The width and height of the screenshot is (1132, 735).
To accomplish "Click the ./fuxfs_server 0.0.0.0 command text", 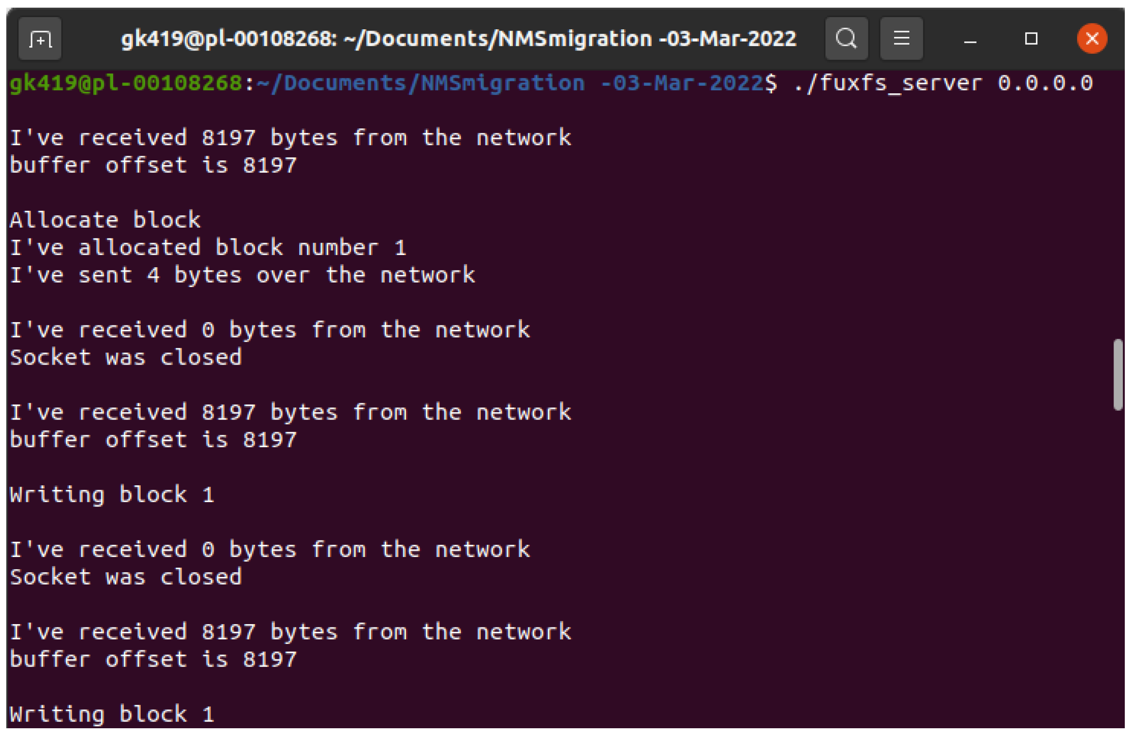I will point(943,84).
